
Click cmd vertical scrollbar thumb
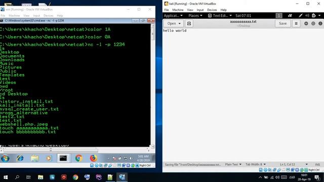click(x=153, y=34)
